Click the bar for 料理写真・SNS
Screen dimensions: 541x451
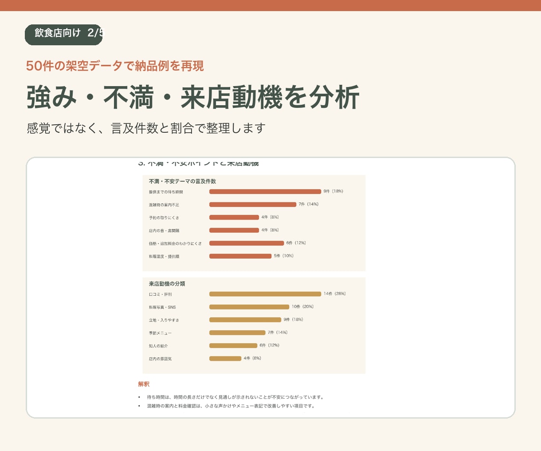coord(249,307)
